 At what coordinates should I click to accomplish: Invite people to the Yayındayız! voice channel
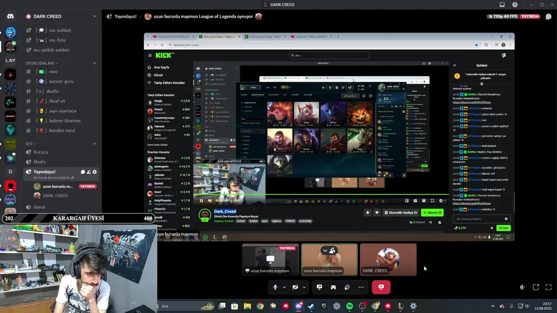pyautogui.click(x=89, y=172)
